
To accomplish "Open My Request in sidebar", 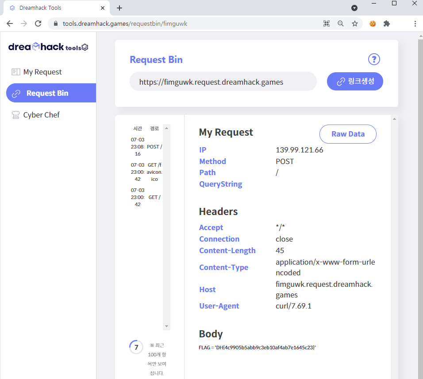I will [42, 72].
